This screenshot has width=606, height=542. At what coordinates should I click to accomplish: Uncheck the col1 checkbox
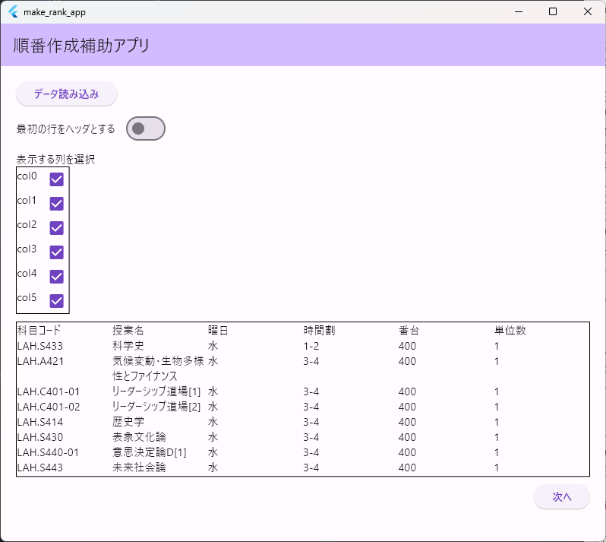(x=56, y=204)
